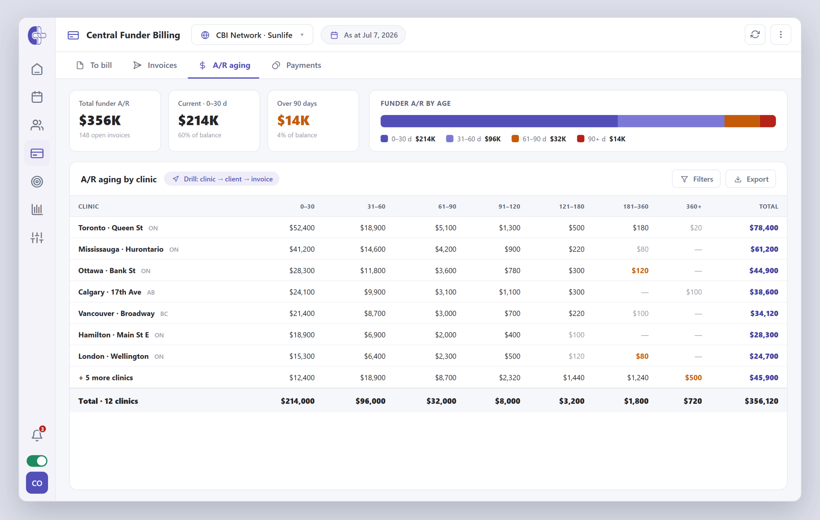Open the London · Wellington clinic row

(428, 356)
